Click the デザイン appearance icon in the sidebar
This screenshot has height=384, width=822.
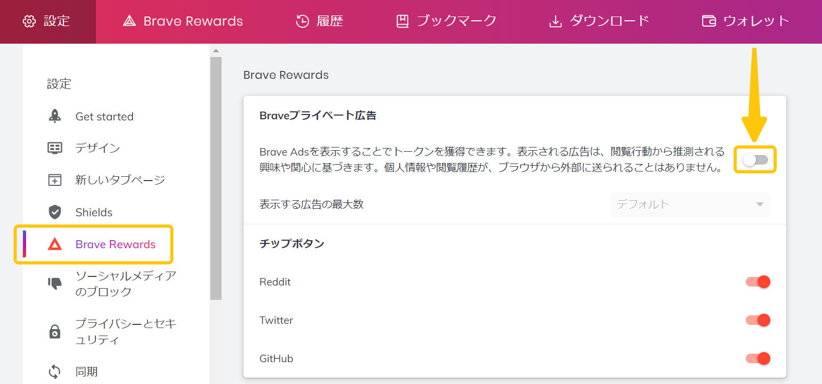55,148
